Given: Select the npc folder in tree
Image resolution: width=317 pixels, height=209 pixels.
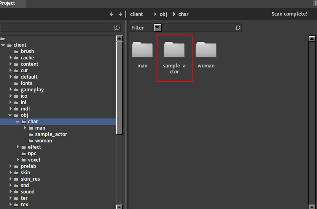Looking at the screenshot, I should click(x=32, y=154).
